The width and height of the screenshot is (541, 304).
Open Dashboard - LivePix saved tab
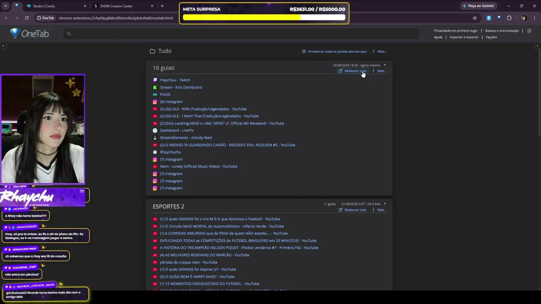click(x=177, y=130)
